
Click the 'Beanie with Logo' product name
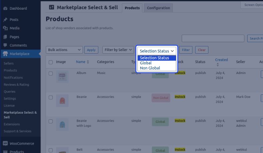(x=84, y=123)
